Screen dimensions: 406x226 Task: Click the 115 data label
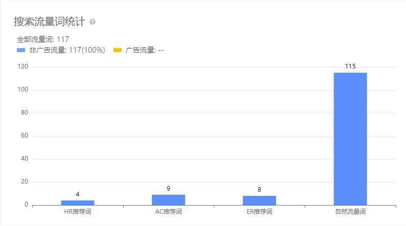(x=350, y=66)
